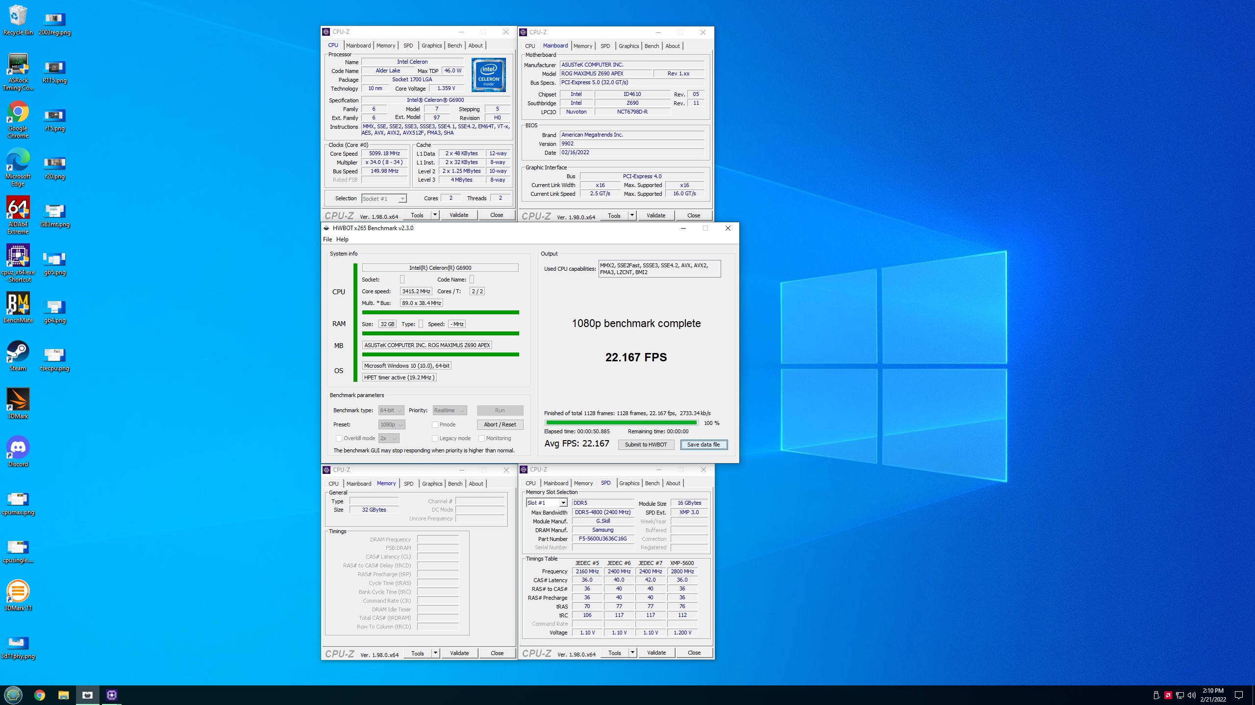Toggle the Overkill mode checkbox
The height and width of the screenshot is (705, 1255).
pos(339,438)
